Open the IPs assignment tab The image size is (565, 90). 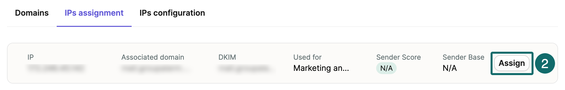(94, 13)
